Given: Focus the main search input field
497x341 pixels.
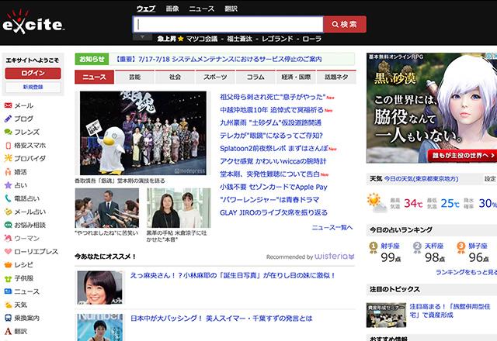Looking at the screenshot, I should pos(228,24).
